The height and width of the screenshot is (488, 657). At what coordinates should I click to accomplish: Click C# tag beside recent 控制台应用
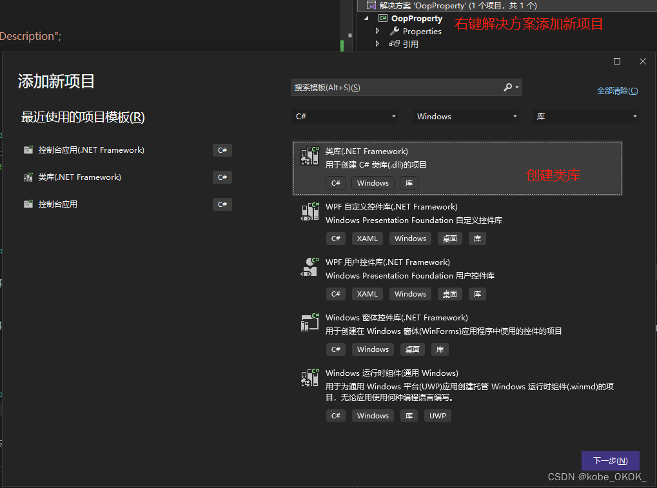point(222,204)
